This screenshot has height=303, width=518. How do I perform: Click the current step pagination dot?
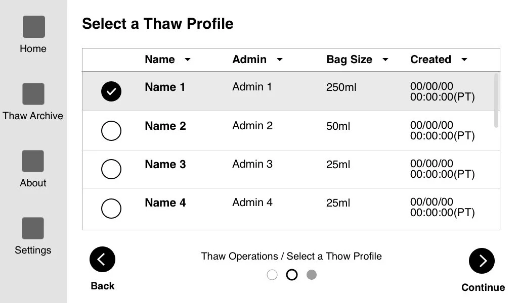click(x=292, y=275)
